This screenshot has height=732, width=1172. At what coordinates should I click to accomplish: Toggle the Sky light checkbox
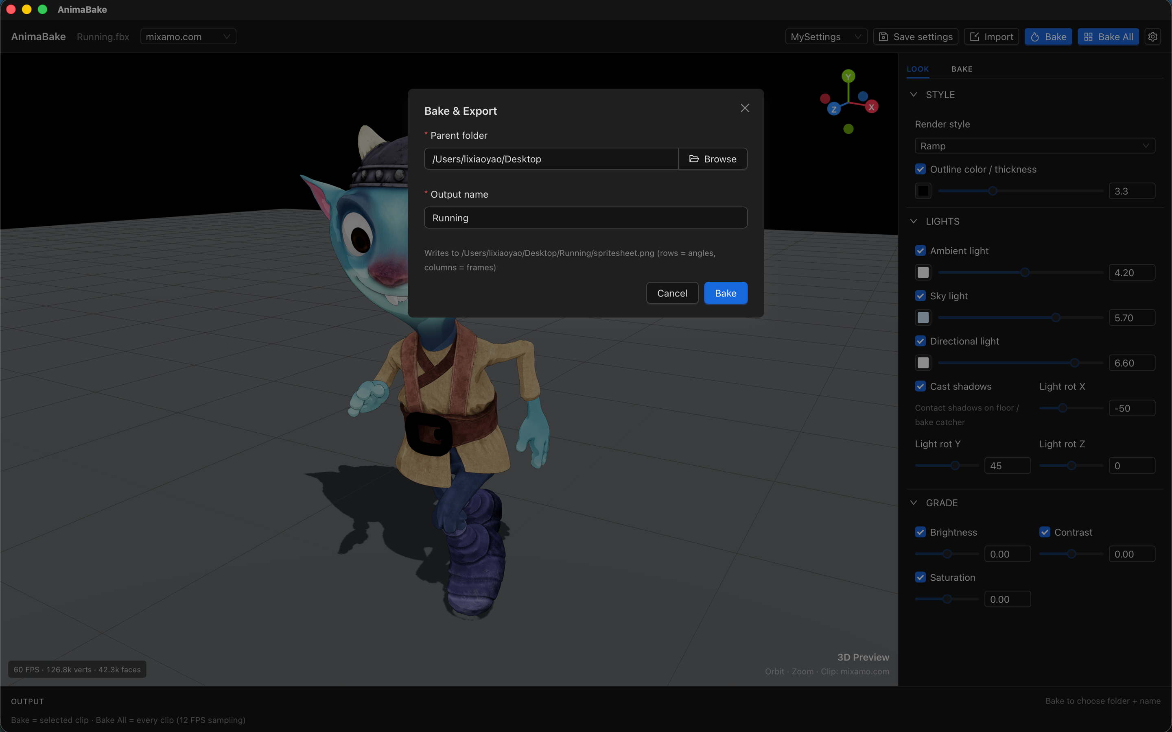click(x=920, y=296)
